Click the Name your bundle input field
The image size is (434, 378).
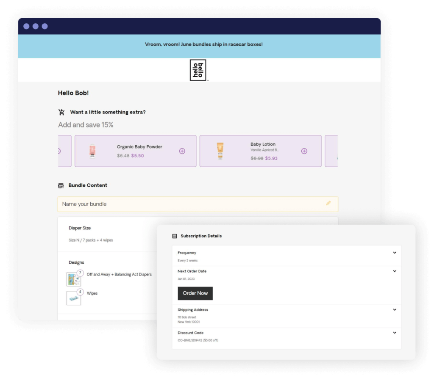[170, 204]
